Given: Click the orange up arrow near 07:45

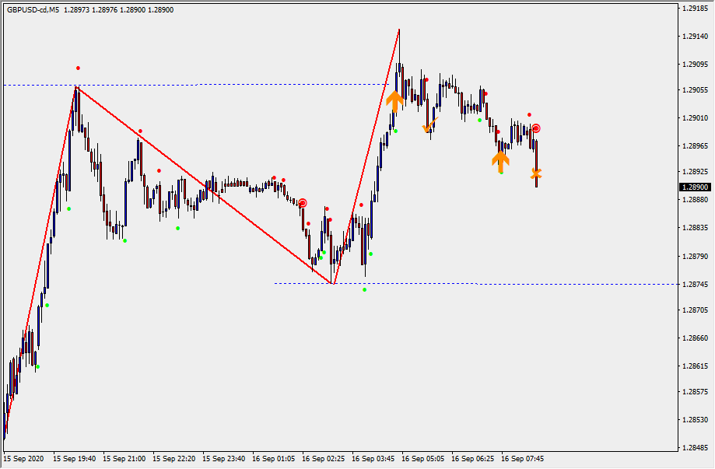Looking at the screenshot, I should (x=500, y=160).
